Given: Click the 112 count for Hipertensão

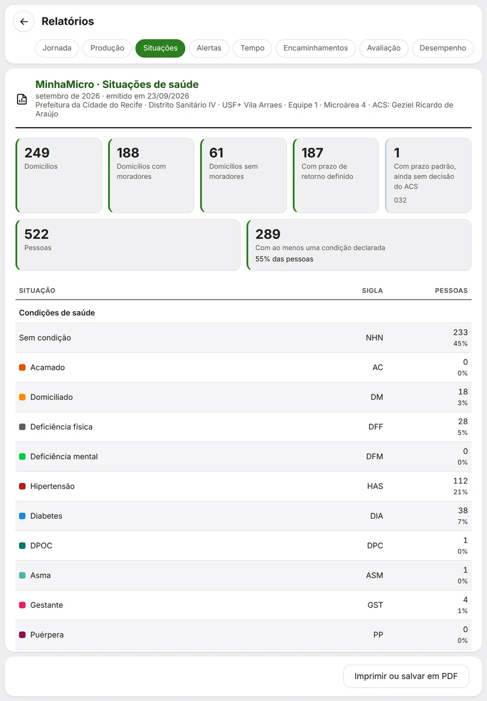Looking at the screenshot, I should [x=460, y=481].
